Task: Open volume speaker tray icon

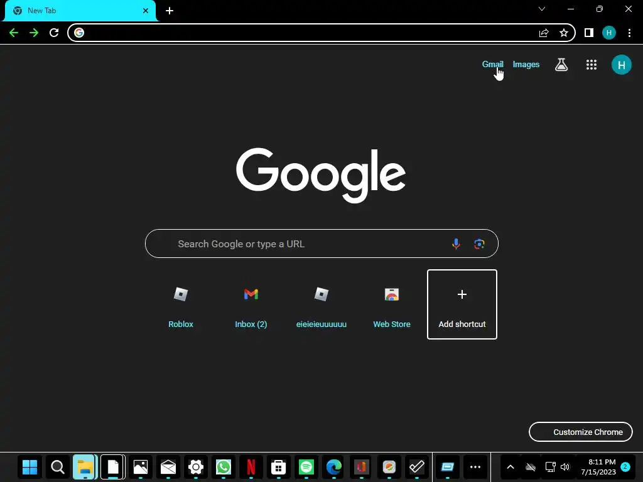Action: [565, 467]
